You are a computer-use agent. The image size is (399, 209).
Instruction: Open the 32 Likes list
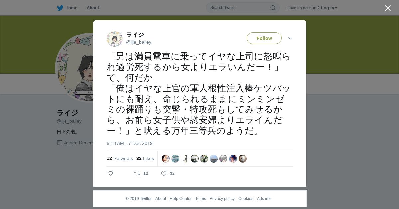tap(145, 159)
